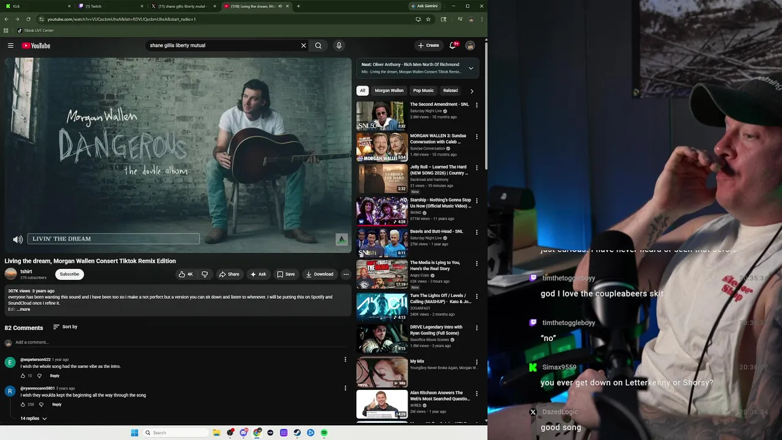The image size is (782, 440).
Task: Start voice search with the microphone
Action: click(x=339, y=45)
